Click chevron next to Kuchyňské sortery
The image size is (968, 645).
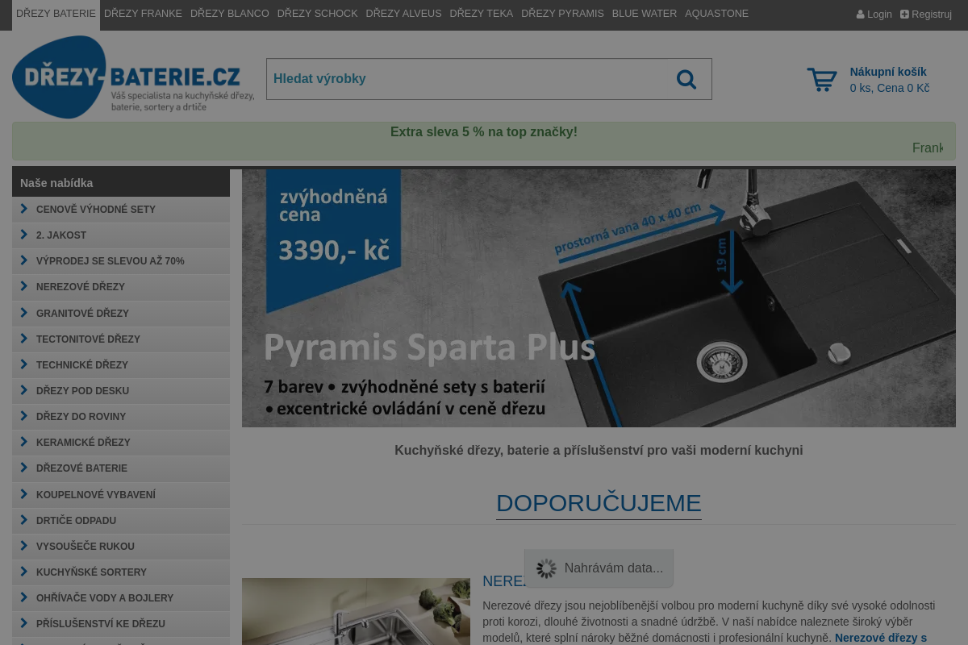(x=24, y=572)
